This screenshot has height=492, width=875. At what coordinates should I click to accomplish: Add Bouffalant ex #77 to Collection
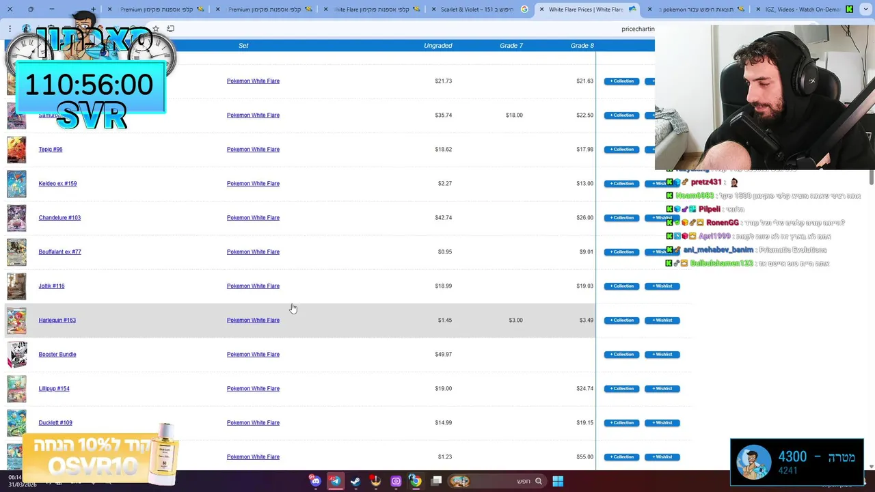pyautogui.click(x=621, y=252)
